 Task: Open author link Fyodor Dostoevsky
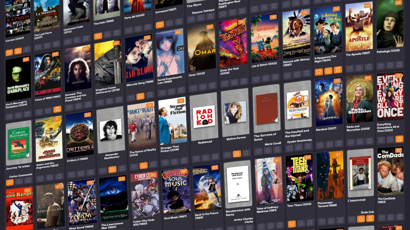click(299, 140)
